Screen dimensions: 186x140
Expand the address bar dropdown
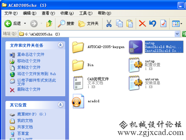tap(177, 34)
